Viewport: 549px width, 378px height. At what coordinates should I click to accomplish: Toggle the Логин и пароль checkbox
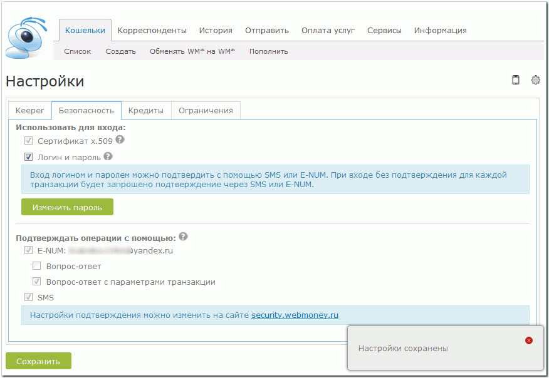click(x=28, y=157)
